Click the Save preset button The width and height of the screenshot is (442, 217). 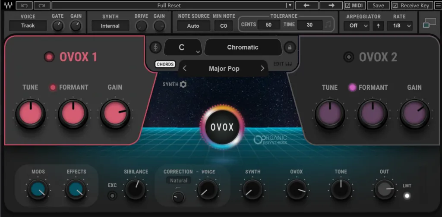click(x=378, y=5)
